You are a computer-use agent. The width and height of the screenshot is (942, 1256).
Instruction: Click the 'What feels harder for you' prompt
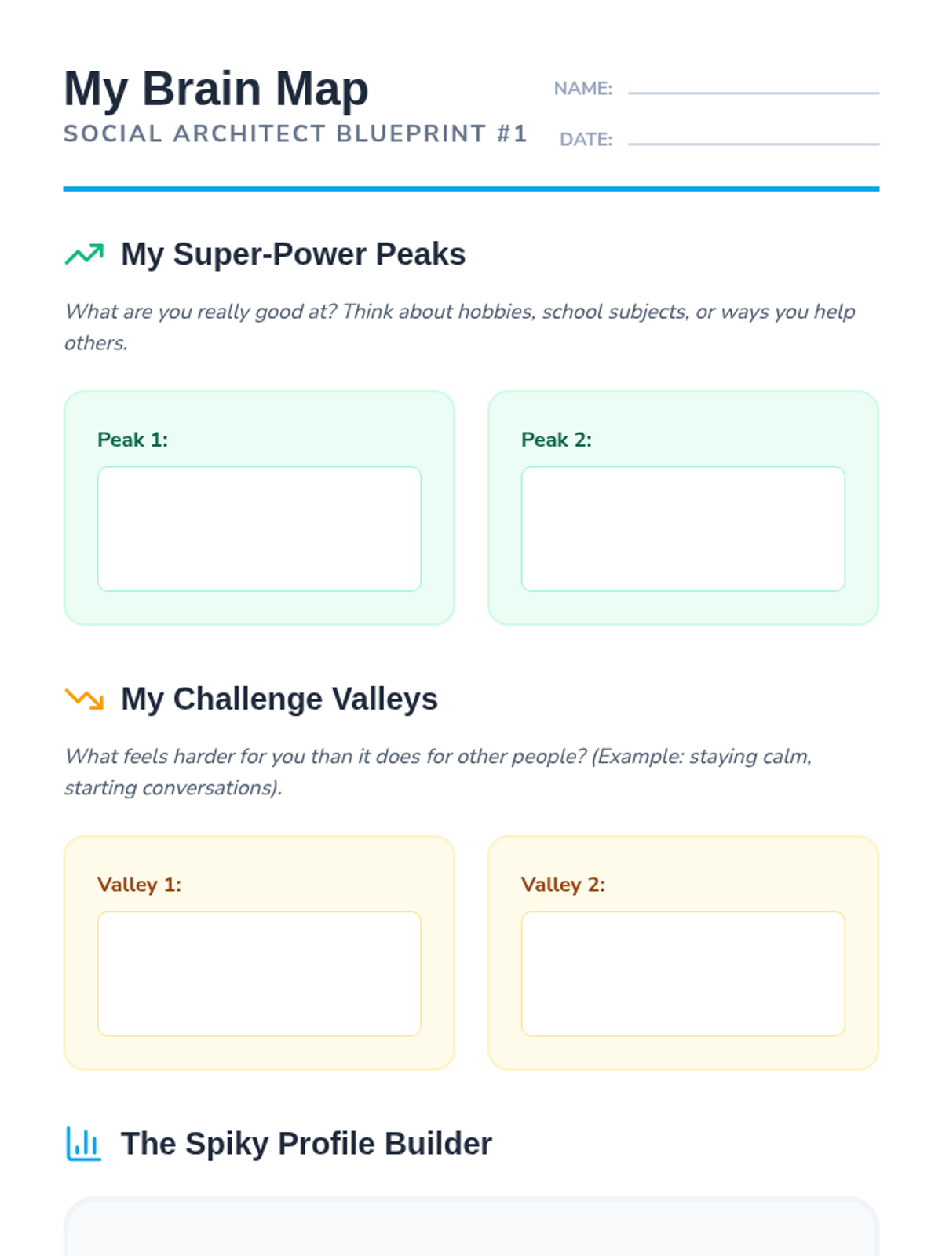pos(438,757)
